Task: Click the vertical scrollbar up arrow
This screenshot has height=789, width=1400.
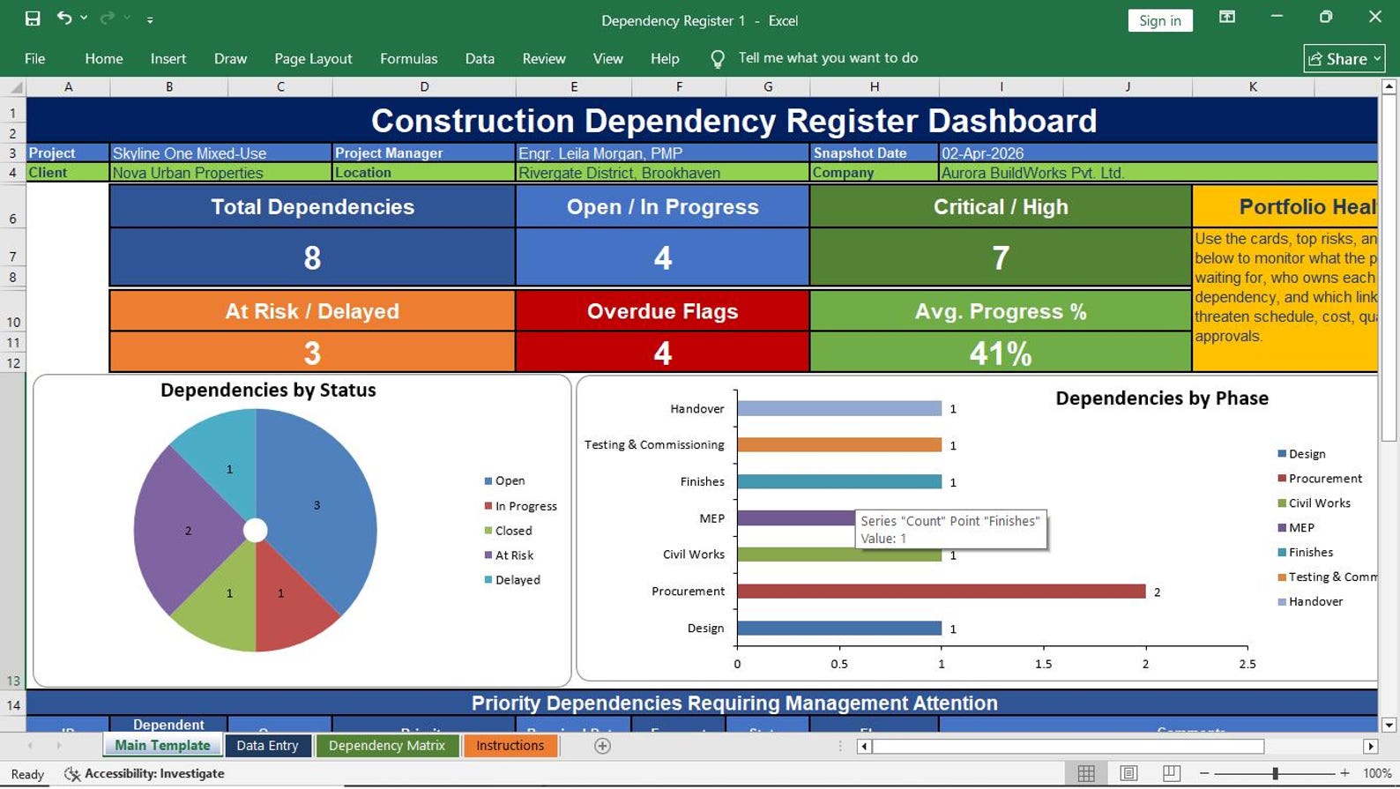Action: [x=1389, y=86]
